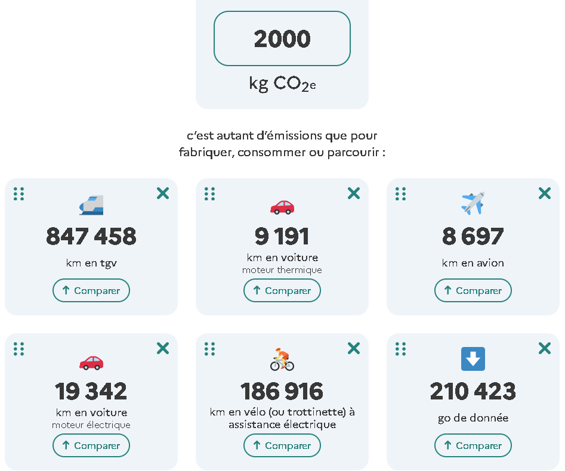Click drag handle on electric car card
This screenshot has height=471, width=565.
pos(18,349)
